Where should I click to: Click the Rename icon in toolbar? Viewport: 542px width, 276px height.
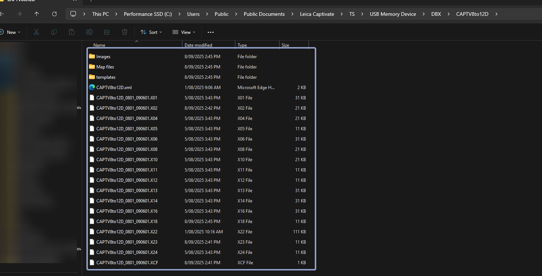click(89, 32)
